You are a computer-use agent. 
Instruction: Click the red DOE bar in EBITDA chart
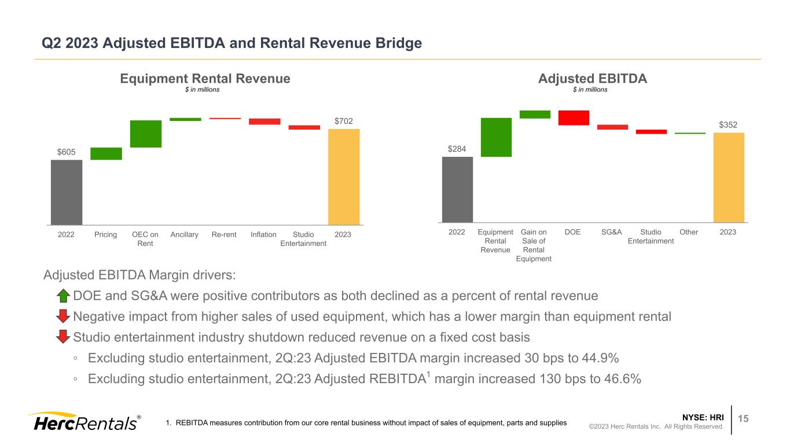(574, 117)
